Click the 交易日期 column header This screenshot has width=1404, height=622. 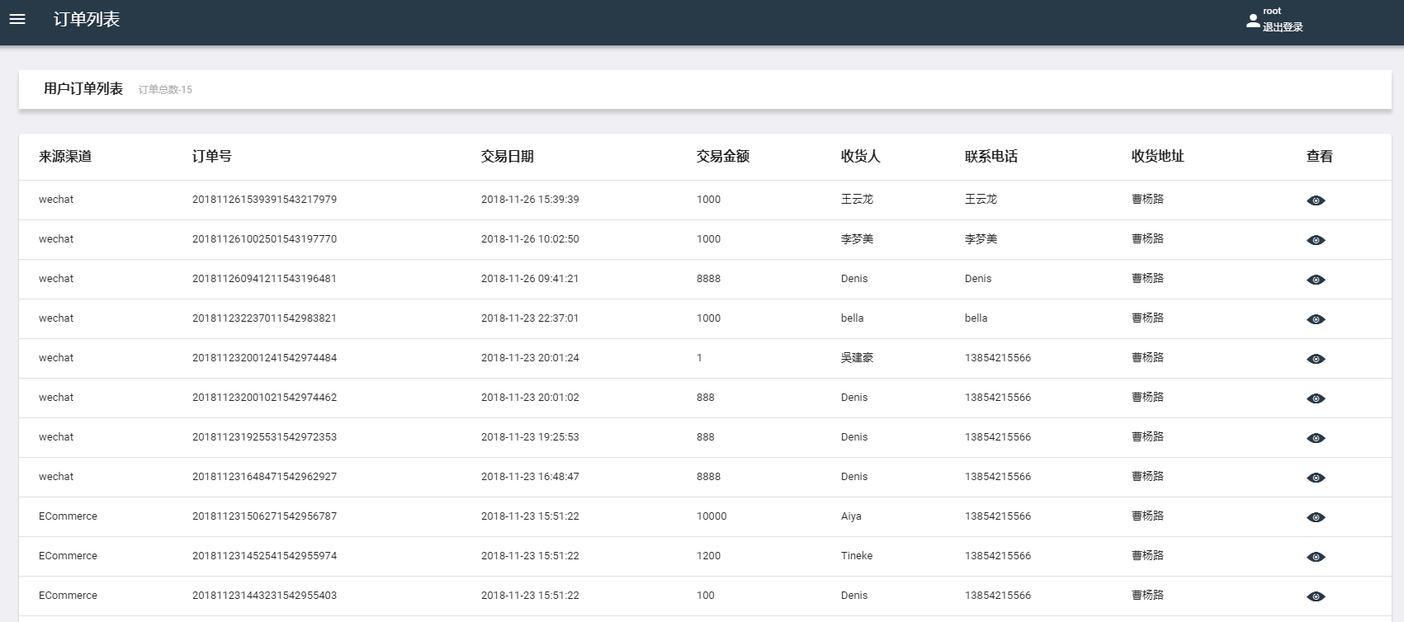coord(507,157)
